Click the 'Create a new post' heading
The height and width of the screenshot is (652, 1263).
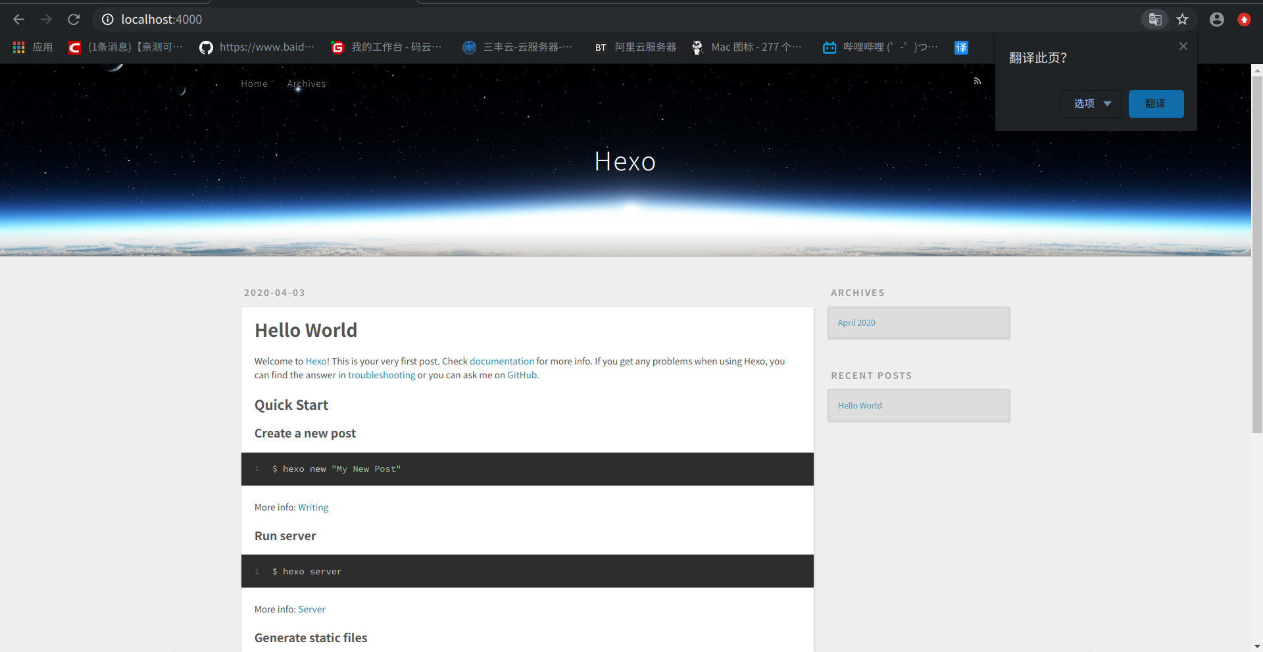click(305, 434)
